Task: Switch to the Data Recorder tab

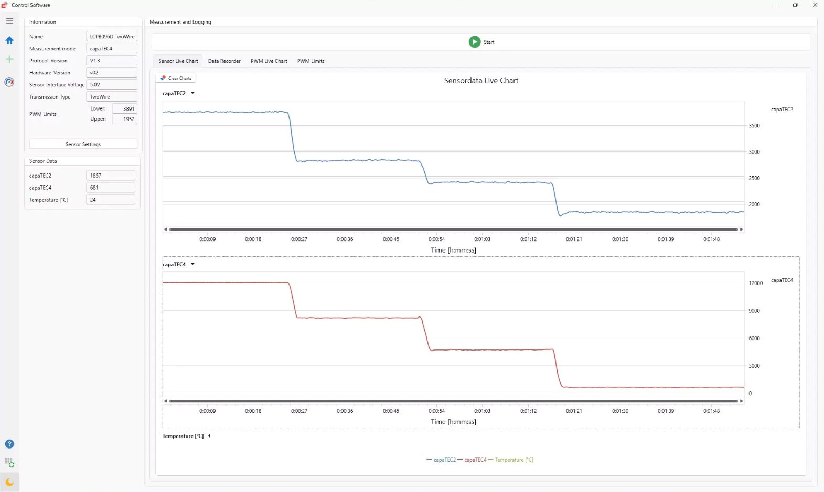Action: [x=224, y=61]
